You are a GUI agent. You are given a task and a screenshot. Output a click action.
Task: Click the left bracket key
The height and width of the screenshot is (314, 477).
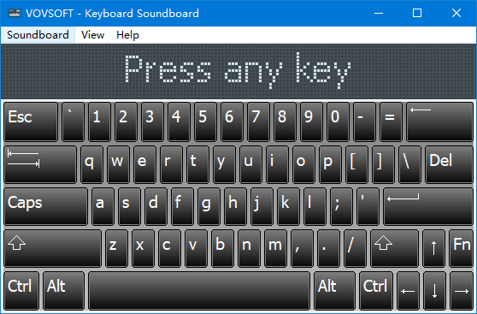click(x=356, y=164)
